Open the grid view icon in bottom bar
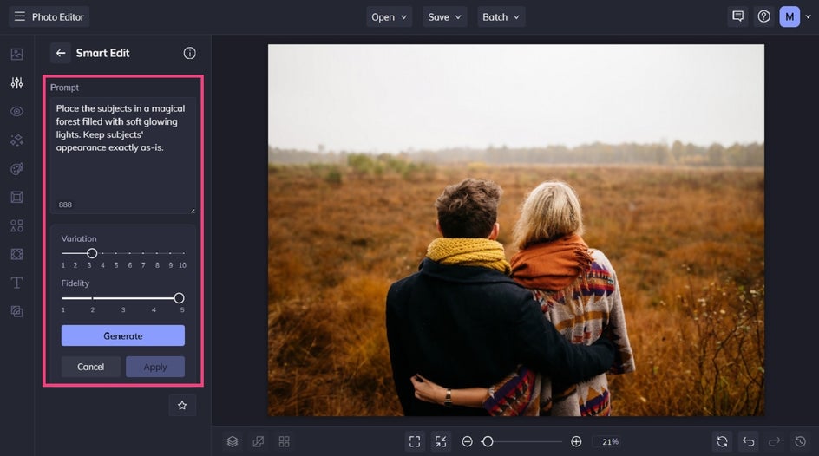Viewport: 819px width, 456px height. point(285,442)
